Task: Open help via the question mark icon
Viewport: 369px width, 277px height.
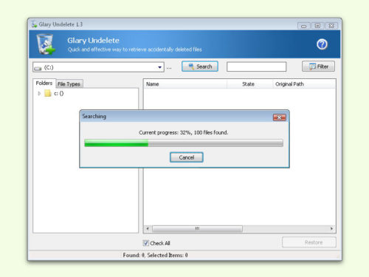Action: point(322,44)
